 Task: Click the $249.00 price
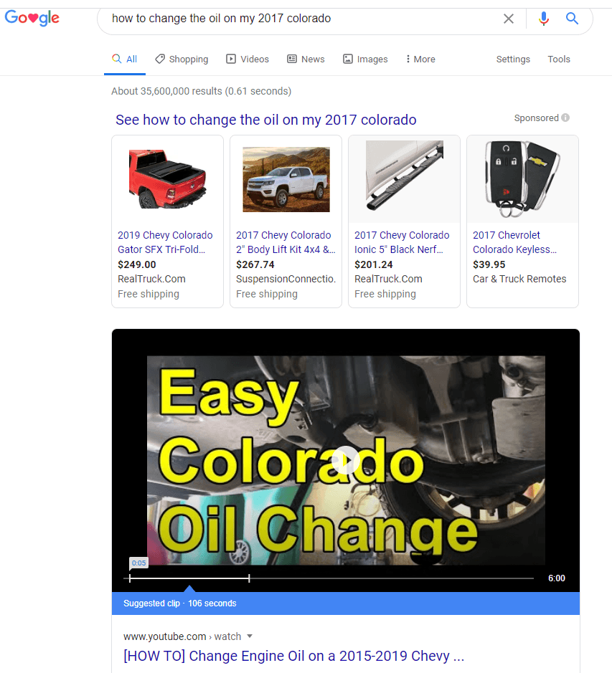[x=136, y=264]
